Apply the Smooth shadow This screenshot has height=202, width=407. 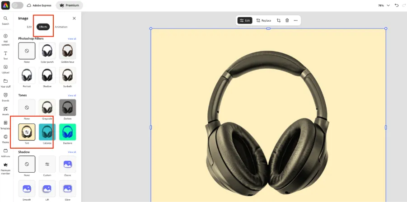click(27, 188)
